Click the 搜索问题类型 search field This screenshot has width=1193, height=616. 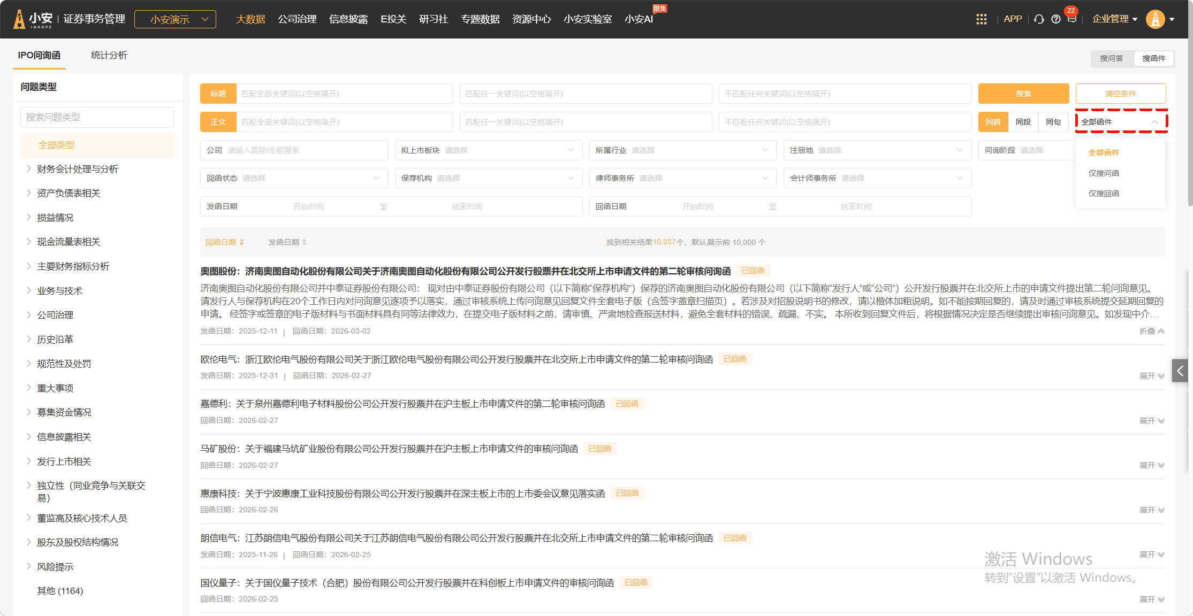point(97,117)
